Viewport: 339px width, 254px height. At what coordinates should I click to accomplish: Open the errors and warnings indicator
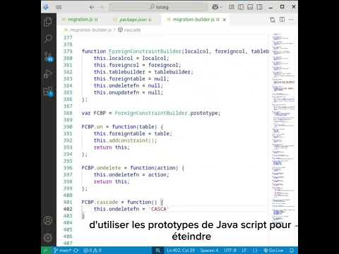pos(93,250)
